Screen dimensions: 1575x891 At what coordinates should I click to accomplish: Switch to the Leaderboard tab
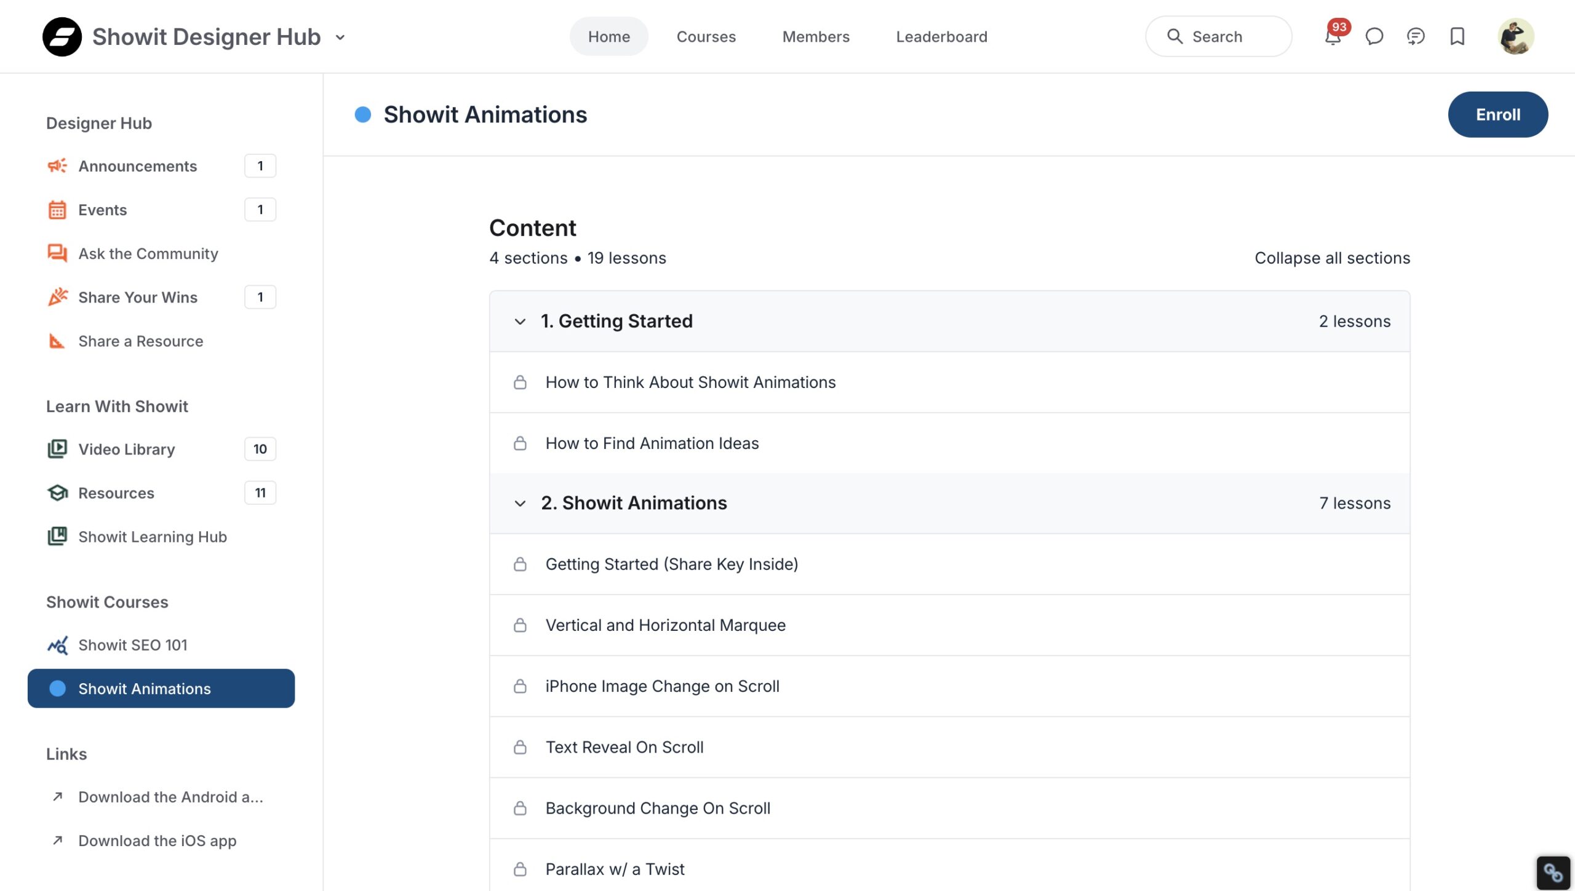click(x=941, y=37)
